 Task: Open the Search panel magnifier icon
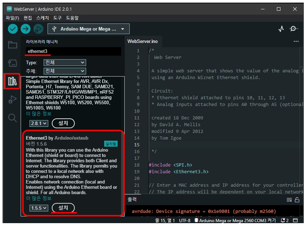pos(13,118)
